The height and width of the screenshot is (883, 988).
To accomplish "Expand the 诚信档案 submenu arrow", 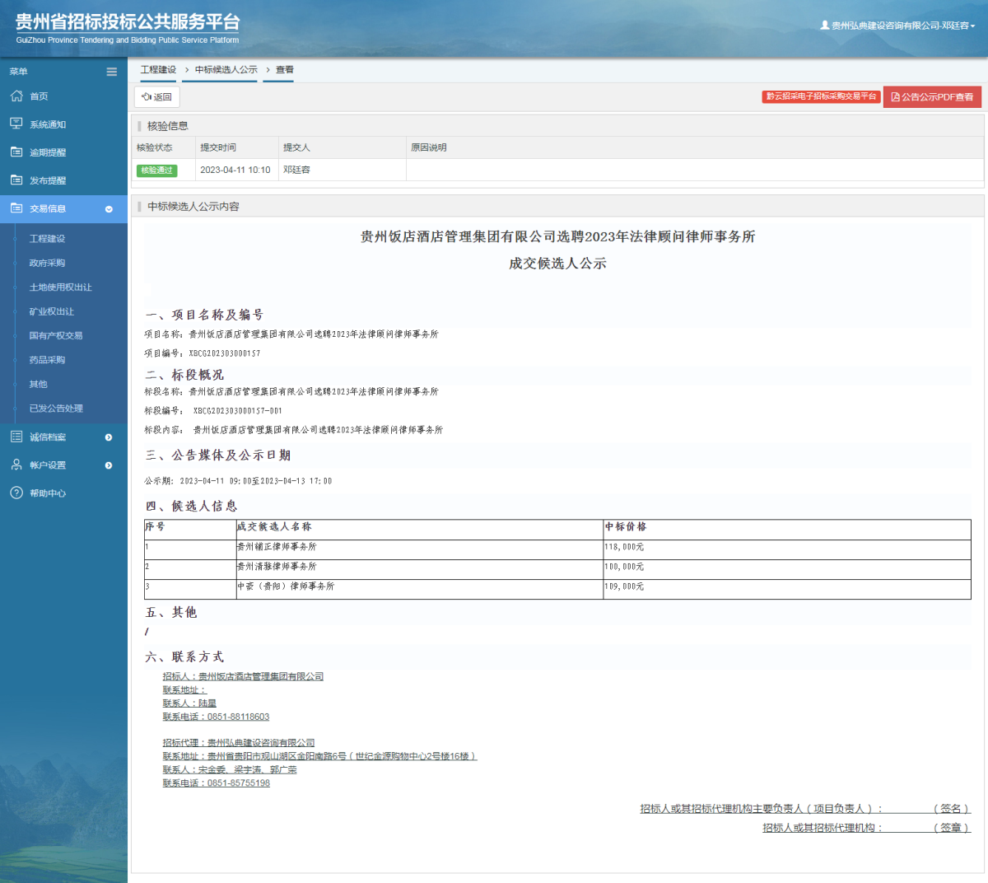I will coord(109,437).
